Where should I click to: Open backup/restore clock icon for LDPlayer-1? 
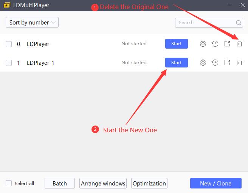click(x=215, y=63)
